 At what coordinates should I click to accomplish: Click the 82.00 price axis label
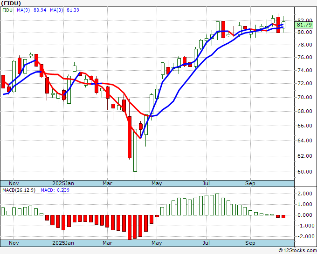[305, 20]
